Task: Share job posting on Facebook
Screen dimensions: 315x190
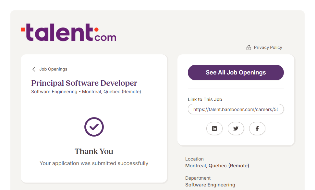Action: [x=257, y=129]
